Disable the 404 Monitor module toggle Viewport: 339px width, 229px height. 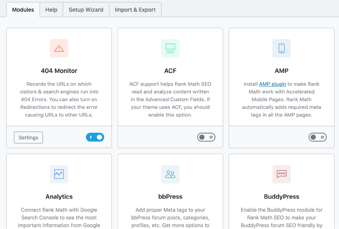(x=95, y=137)
